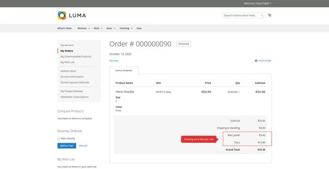
Task: Expand the Training menu chevron
Action: point(132,28)
